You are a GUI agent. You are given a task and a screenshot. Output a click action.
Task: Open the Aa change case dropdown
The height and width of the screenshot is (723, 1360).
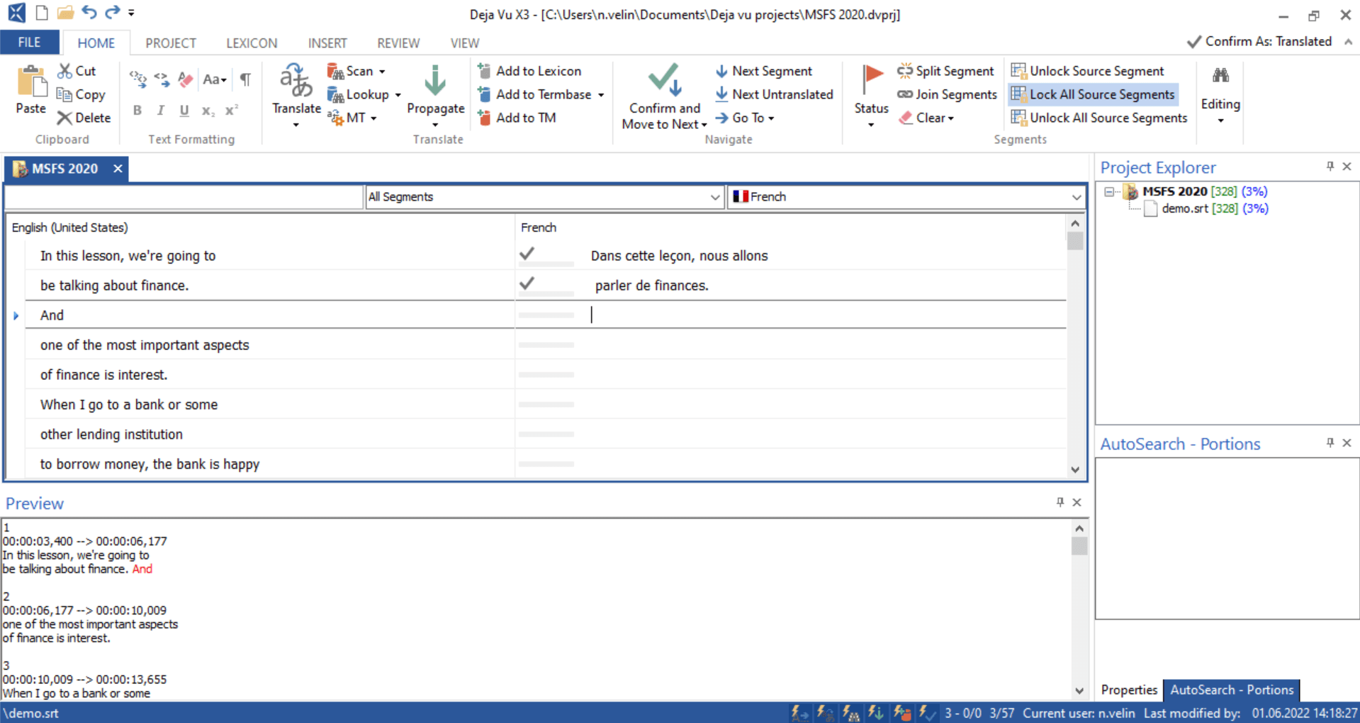tap(214, 79)
